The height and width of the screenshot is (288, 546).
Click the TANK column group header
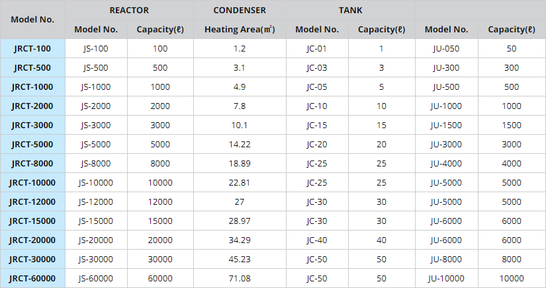(351, 10)
